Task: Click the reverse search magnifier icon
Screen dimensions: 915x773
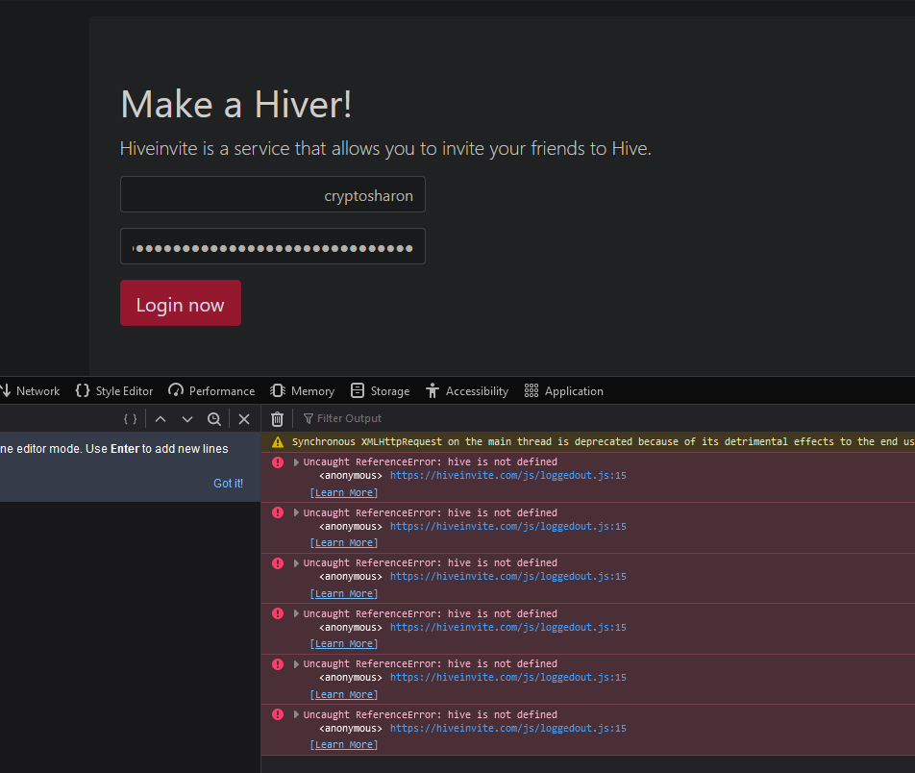Action: coord(214,418)
